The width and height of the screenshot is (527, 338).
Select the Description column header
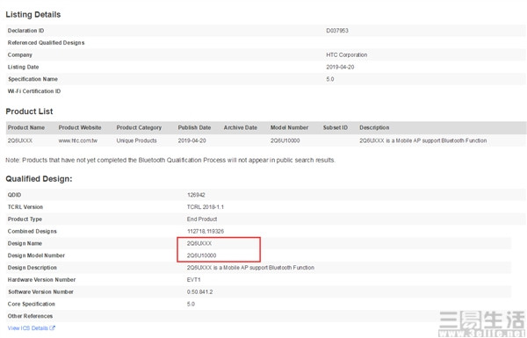pos(374,127)
